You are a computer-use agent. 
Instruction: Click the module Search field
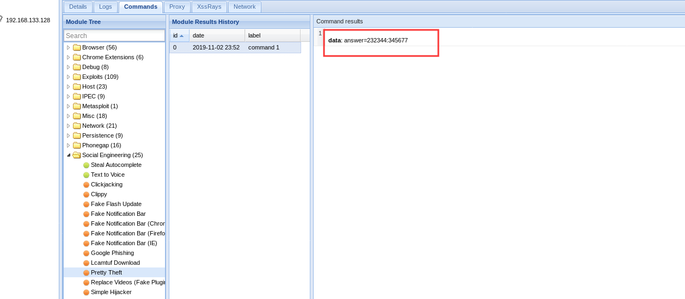(x=114, y=35)
